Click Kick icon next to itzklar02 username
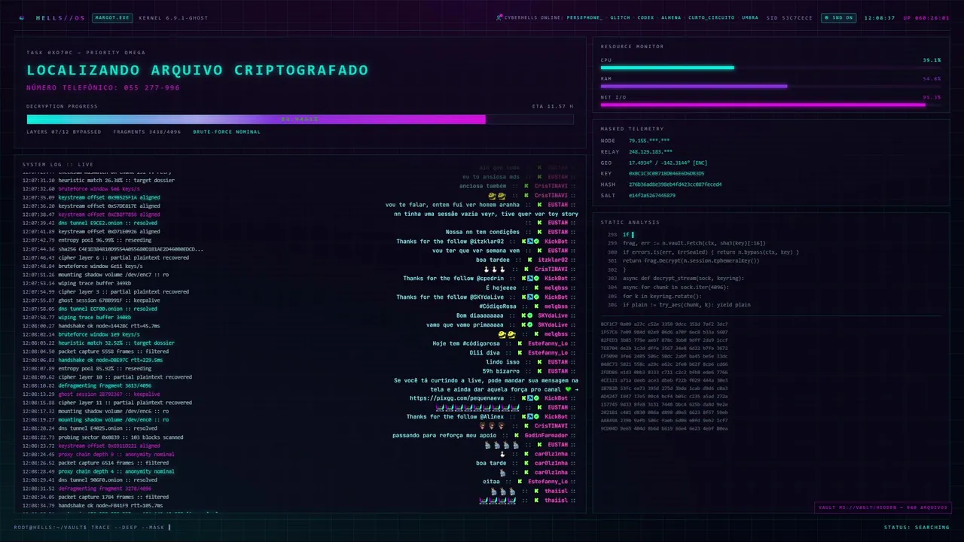964x542 pixels. point(530,260)
